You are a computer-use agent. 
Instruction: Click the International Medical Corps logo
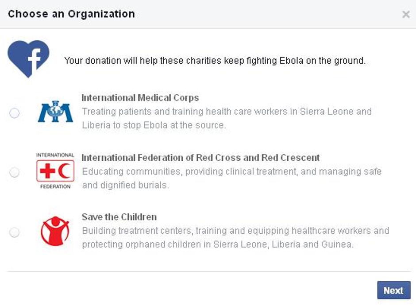click(55, 112)
